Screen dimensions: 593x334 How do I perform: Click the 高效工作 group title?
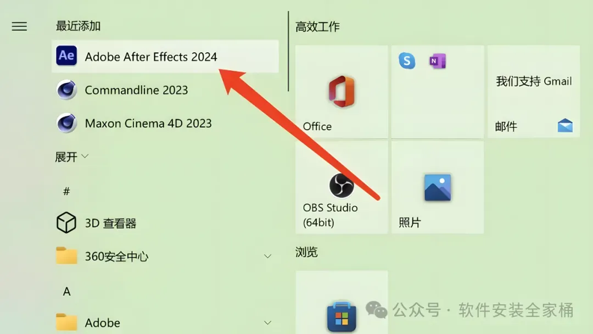tap(318, 27)
